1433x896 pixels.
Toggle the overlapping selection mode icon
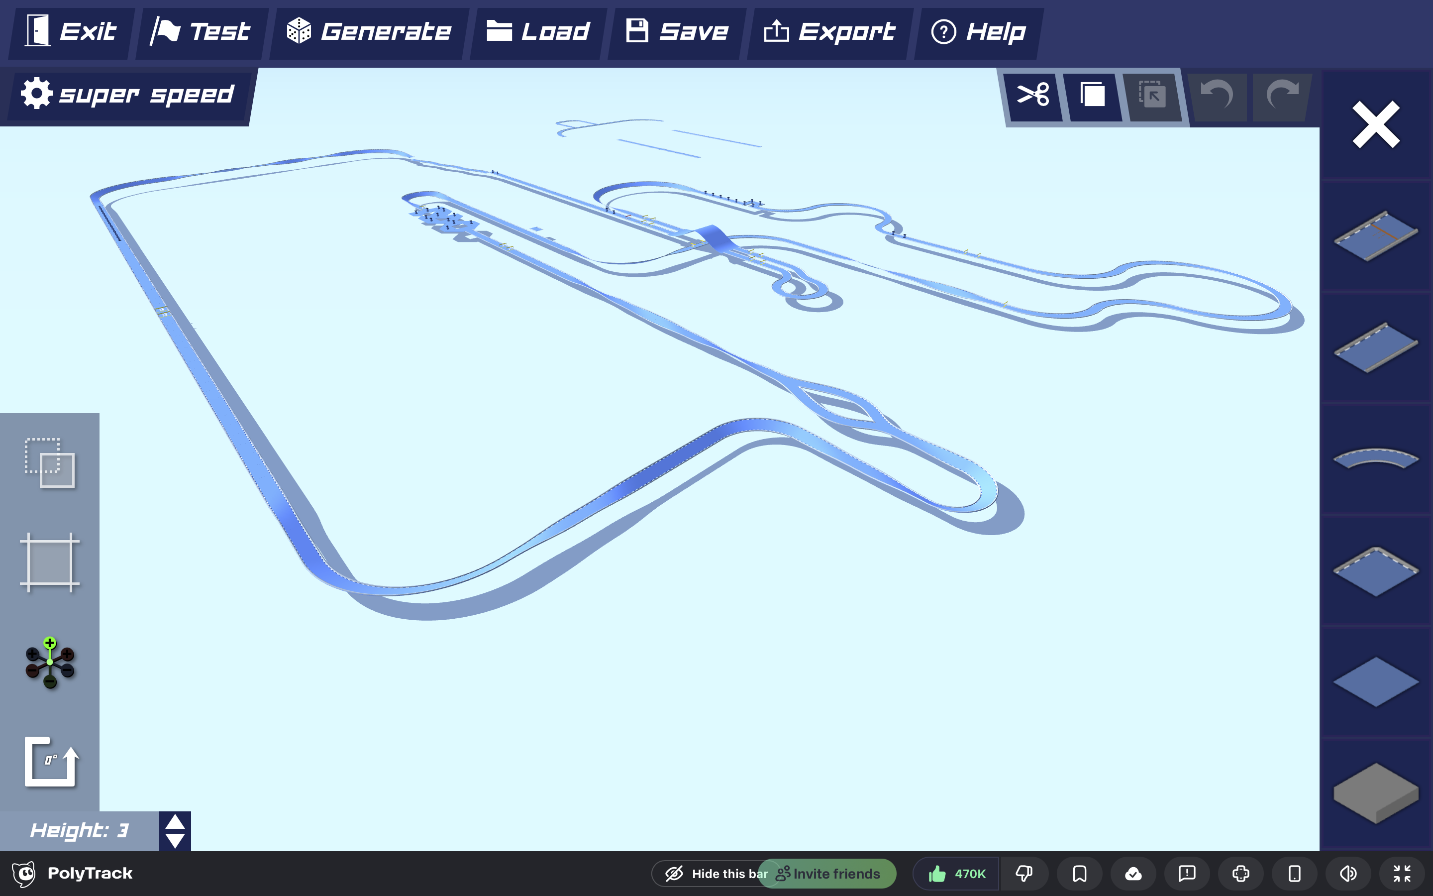(50, 463)
